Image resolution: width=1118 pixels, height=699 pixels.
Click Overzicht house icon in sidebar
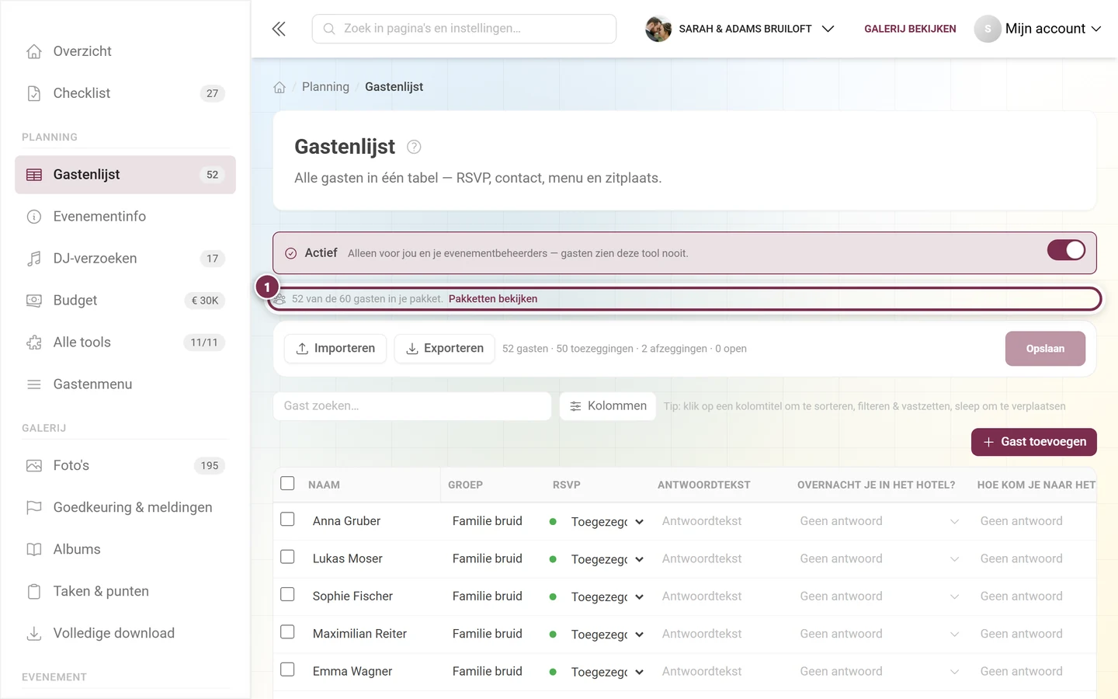click(34, 51)
